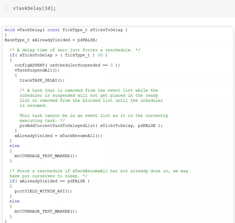235x223 pixels.
Task: Click 'prvAddCurrentTaskToDelayedList( xTicksToDelay, pdFALSE );' line
Action: click(91, 125)
